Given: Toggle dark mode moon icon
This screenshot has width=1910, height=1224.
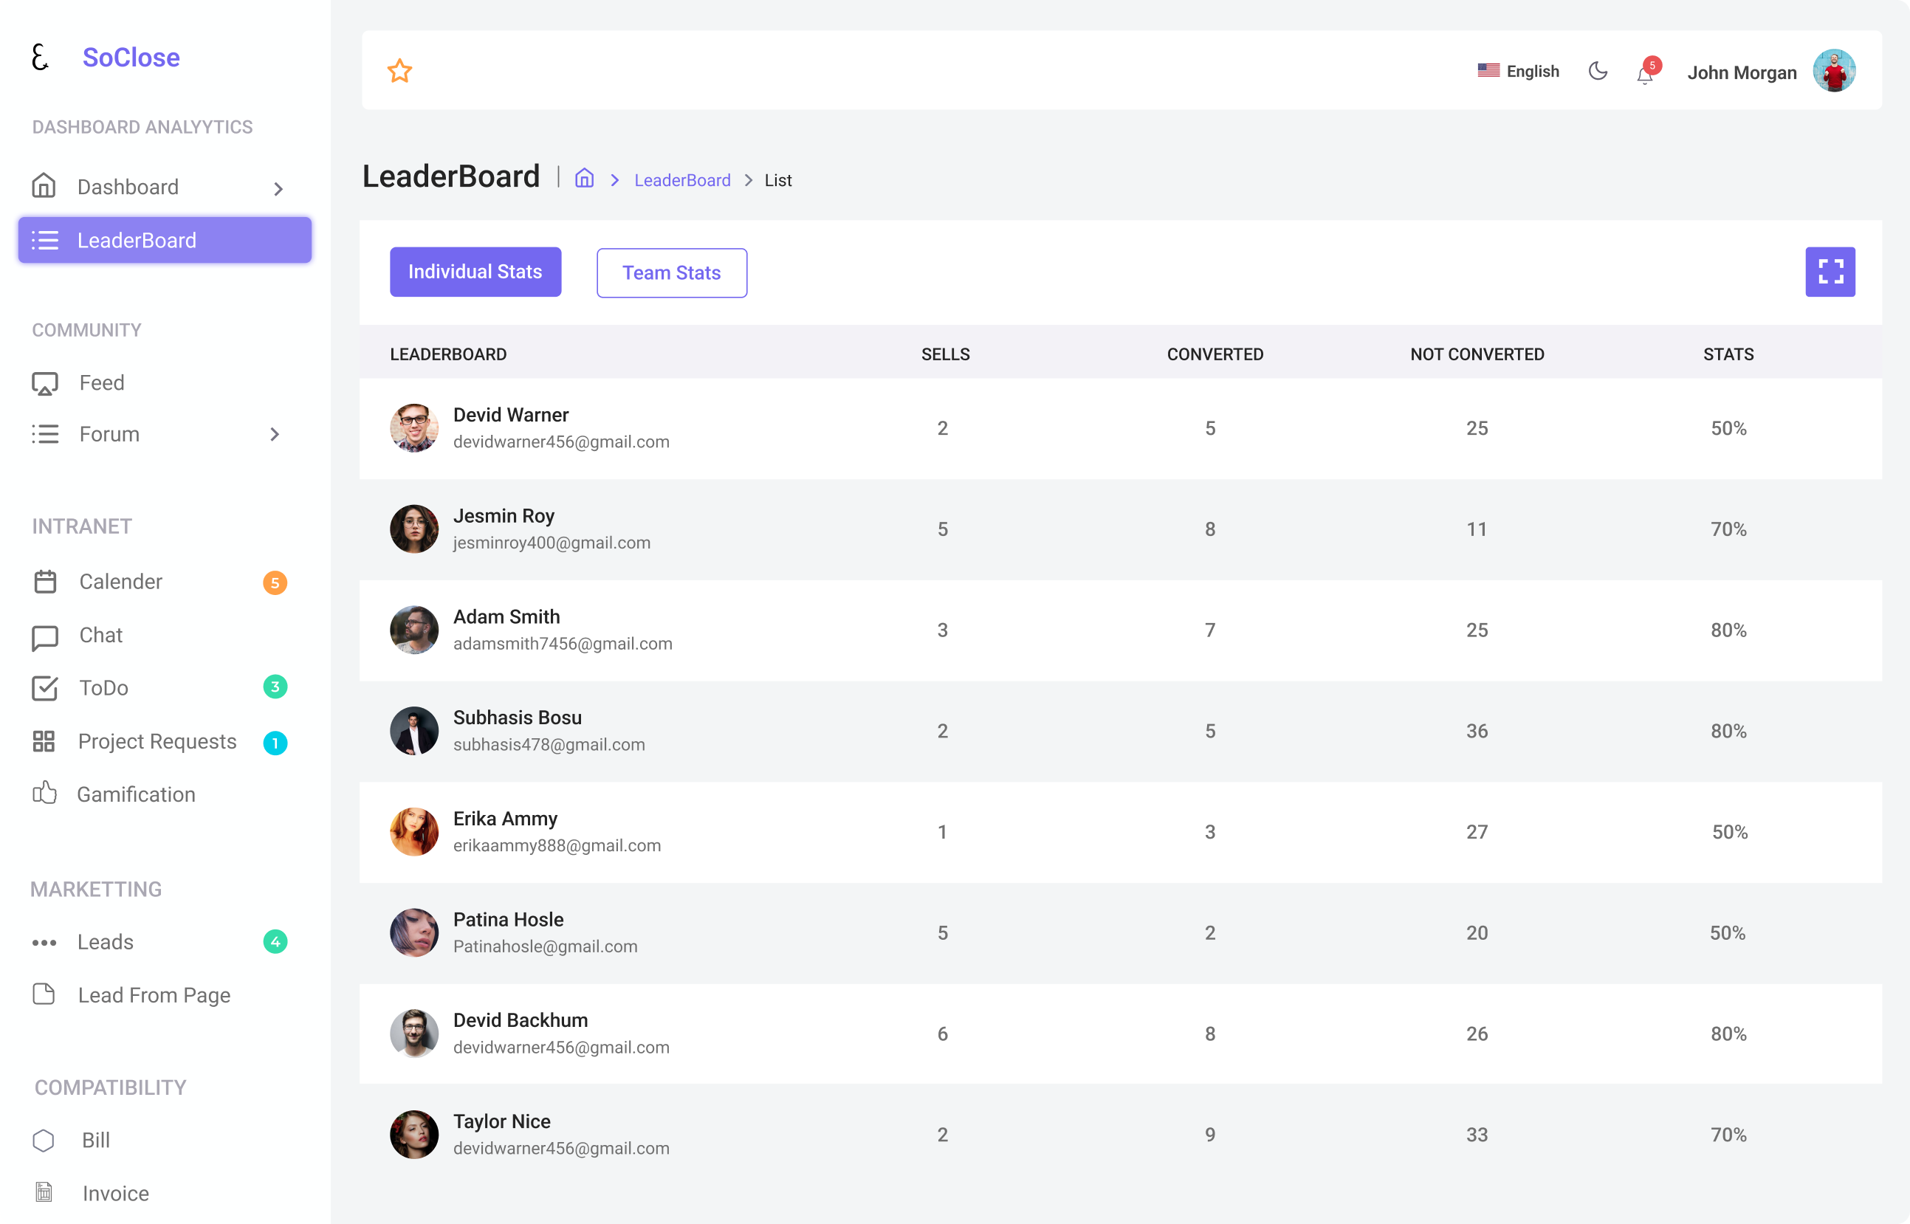Looking at the screenshot, I should point(1598,71).
